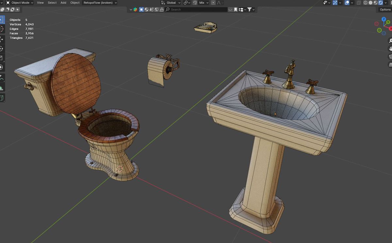The image size is (392, 243).
Task: Select the Move tool in the toolbar
Action: point(1,39)
